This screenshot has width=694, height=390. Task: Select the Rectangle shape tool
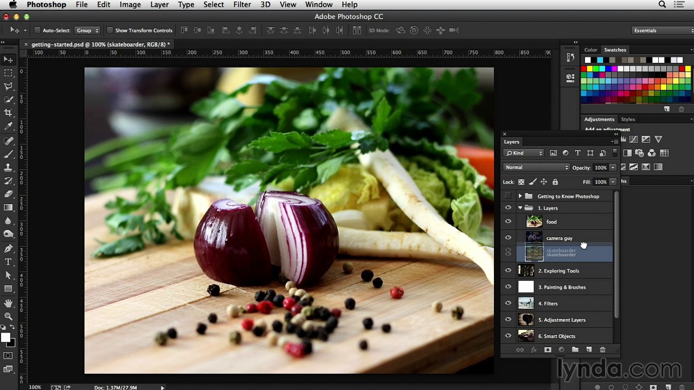[x=8, y=289]
